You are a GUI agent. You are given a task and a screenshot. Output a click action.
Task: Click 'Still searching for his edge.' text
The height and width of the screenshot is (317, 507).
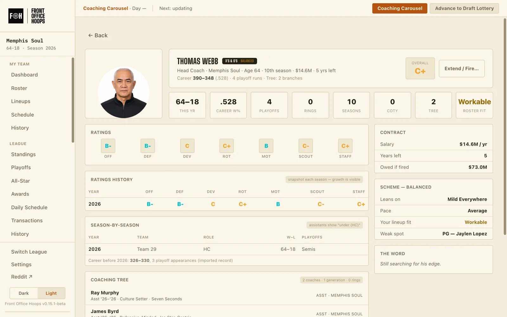(x=410, y=264)
